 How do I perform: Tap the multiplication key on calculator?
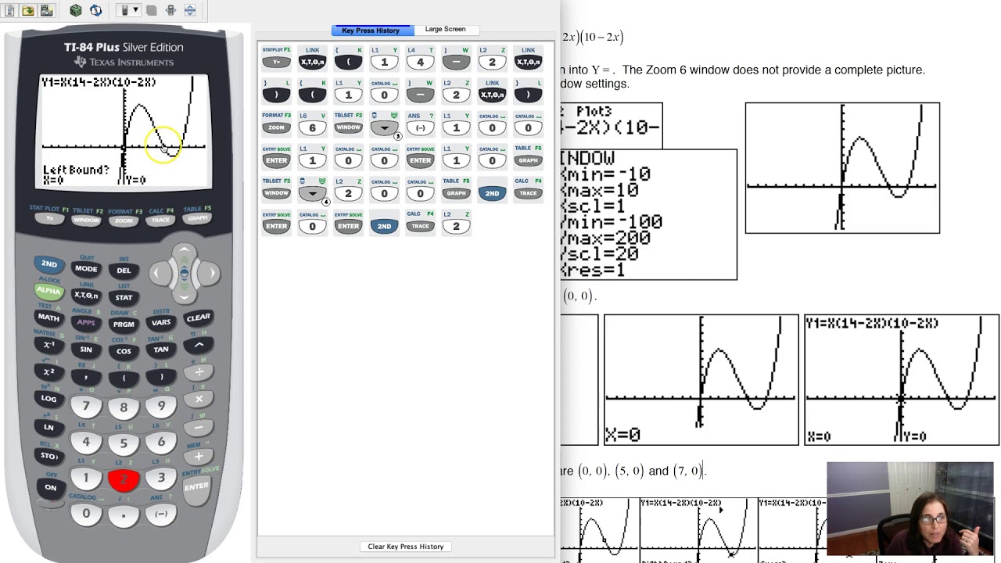(199, 400)
